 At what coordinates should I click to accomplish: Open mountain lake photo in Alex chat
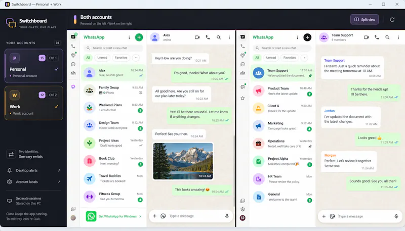click(x=183, y=161)
